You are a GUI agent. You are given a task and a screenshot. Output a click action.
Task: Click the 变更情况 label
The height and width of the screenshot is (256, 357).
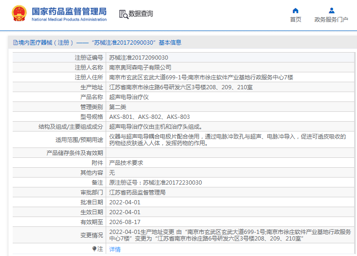(x=92, y=235)
